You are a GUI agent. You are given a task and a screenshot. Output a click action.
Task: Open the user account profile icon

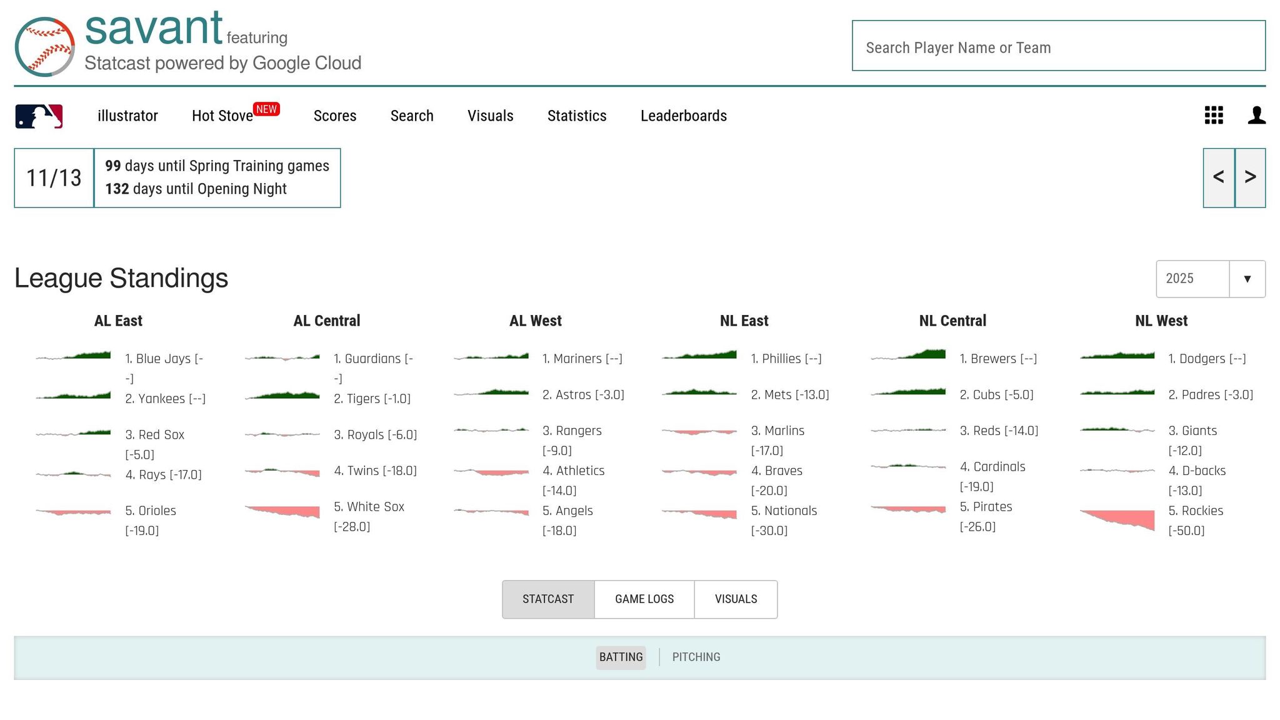(1256, 115)
